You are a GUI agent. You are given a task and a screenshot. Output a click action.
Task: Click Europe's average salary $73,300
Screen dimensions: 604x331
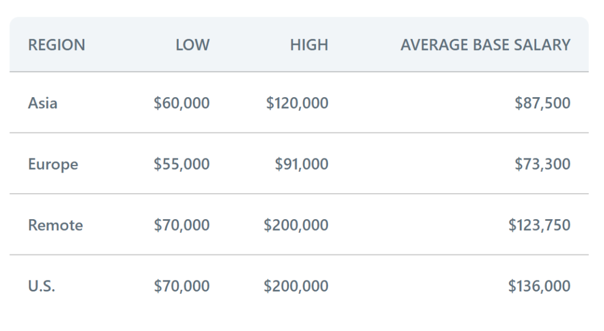coord(543,164)
